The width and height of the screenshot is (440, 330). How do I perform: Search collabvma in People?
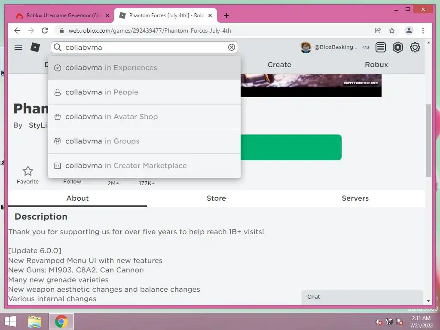coord(144,92)
